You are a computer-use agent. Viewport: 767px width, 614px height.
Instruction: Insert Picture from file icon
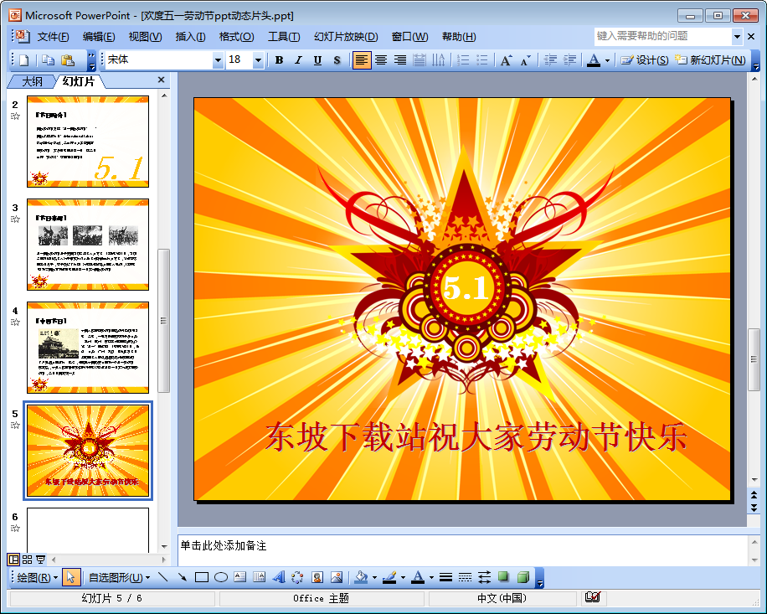pyautogui.click(x=337, y=578)
